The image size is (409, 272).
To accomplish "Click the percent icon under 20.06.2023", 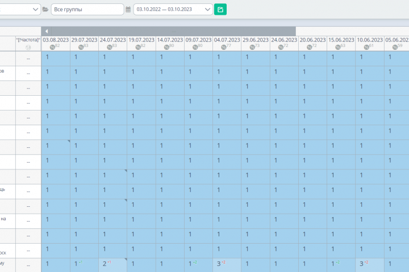I will 310,47.
